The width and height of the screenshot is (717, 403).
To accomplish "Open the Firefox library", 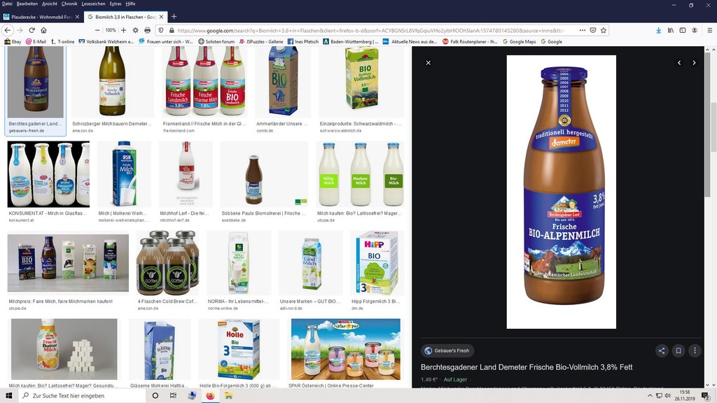I will tap(670, 30).
